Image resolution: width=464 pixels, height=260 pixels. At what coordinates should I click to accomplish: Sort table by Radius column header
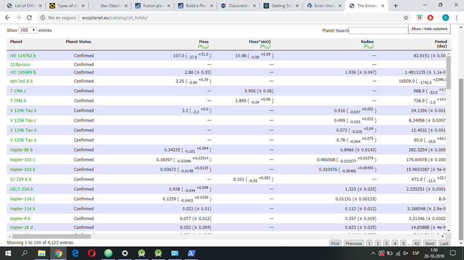[367, 42]
